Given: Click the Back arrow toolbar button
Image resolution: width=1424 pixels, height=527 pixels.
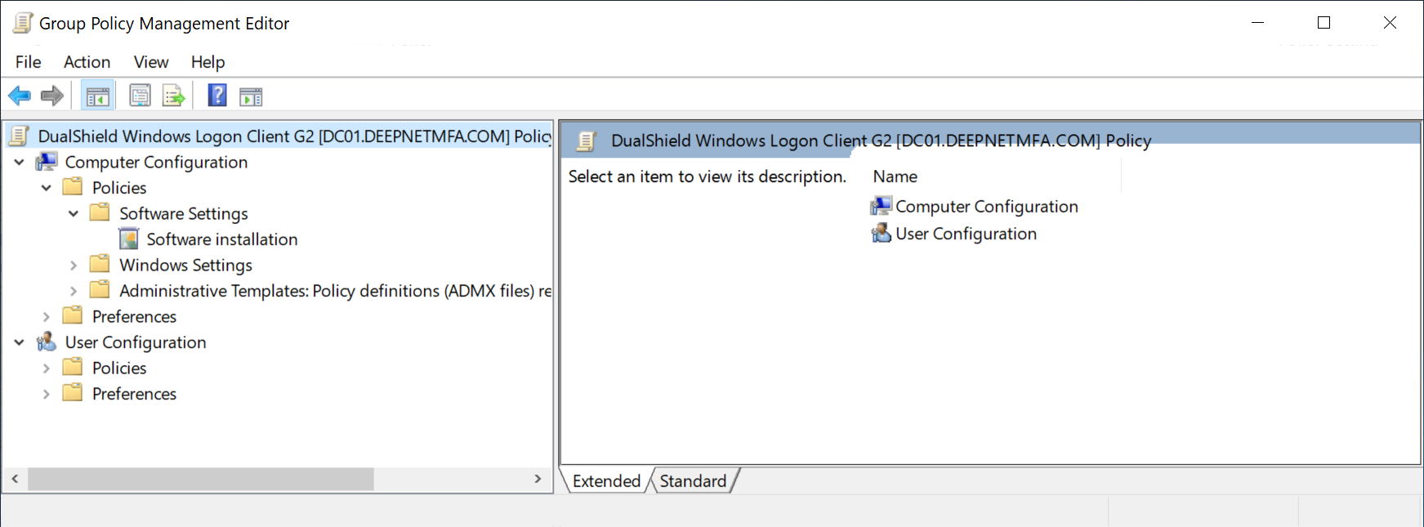Looking at the screenshot, I should coord(20,96).
